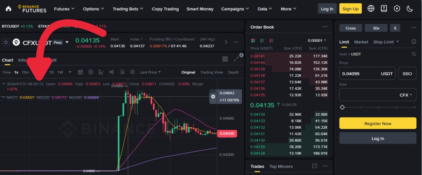Open more time intervals dropdown arrow
This screenshot has width=422, height=175.
pos(70,72)
